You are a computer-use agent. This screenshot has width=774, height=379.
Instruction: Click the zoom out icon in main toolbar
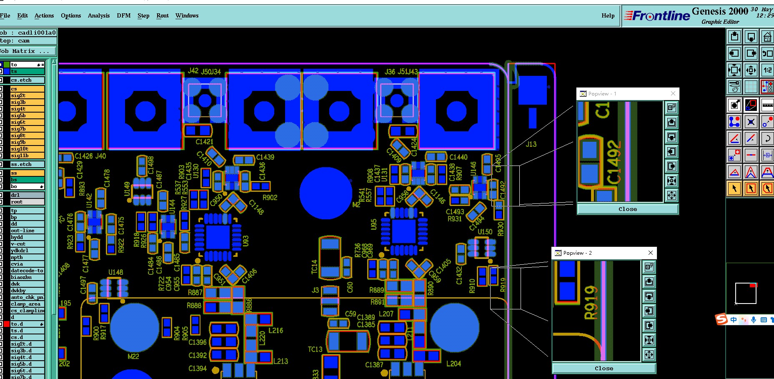tap(751, 70)
